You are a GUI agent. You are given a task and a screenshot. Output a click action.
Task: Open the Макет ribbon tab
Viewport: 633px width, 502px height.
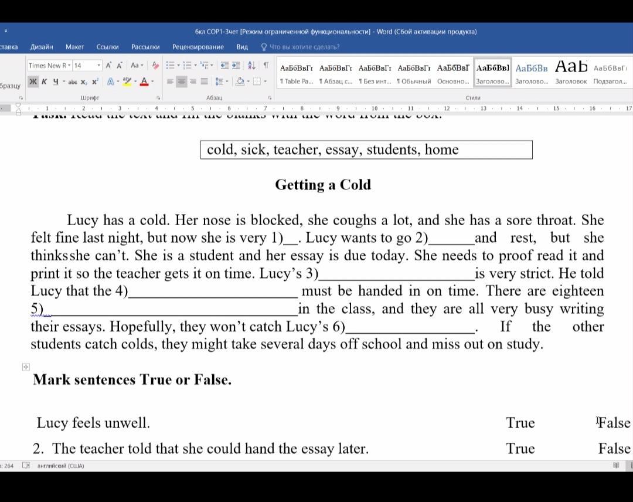click(74, 47)
